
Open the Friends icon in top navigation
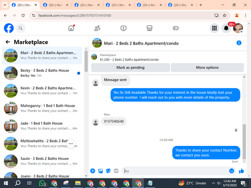[97, 28]
